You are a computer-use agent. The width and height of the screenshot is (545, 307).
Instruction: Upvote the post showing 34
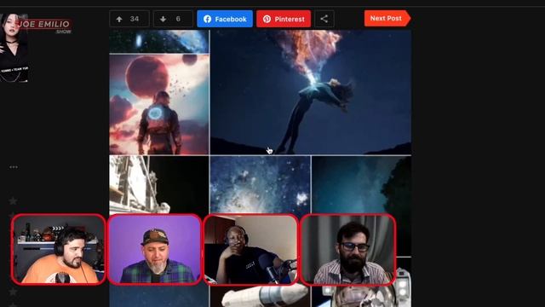[129, 19]
